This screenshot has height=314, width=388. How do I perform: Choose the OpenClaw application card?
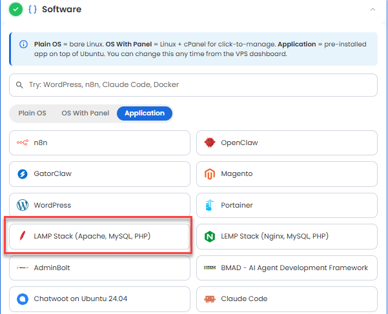click(287, 142)
